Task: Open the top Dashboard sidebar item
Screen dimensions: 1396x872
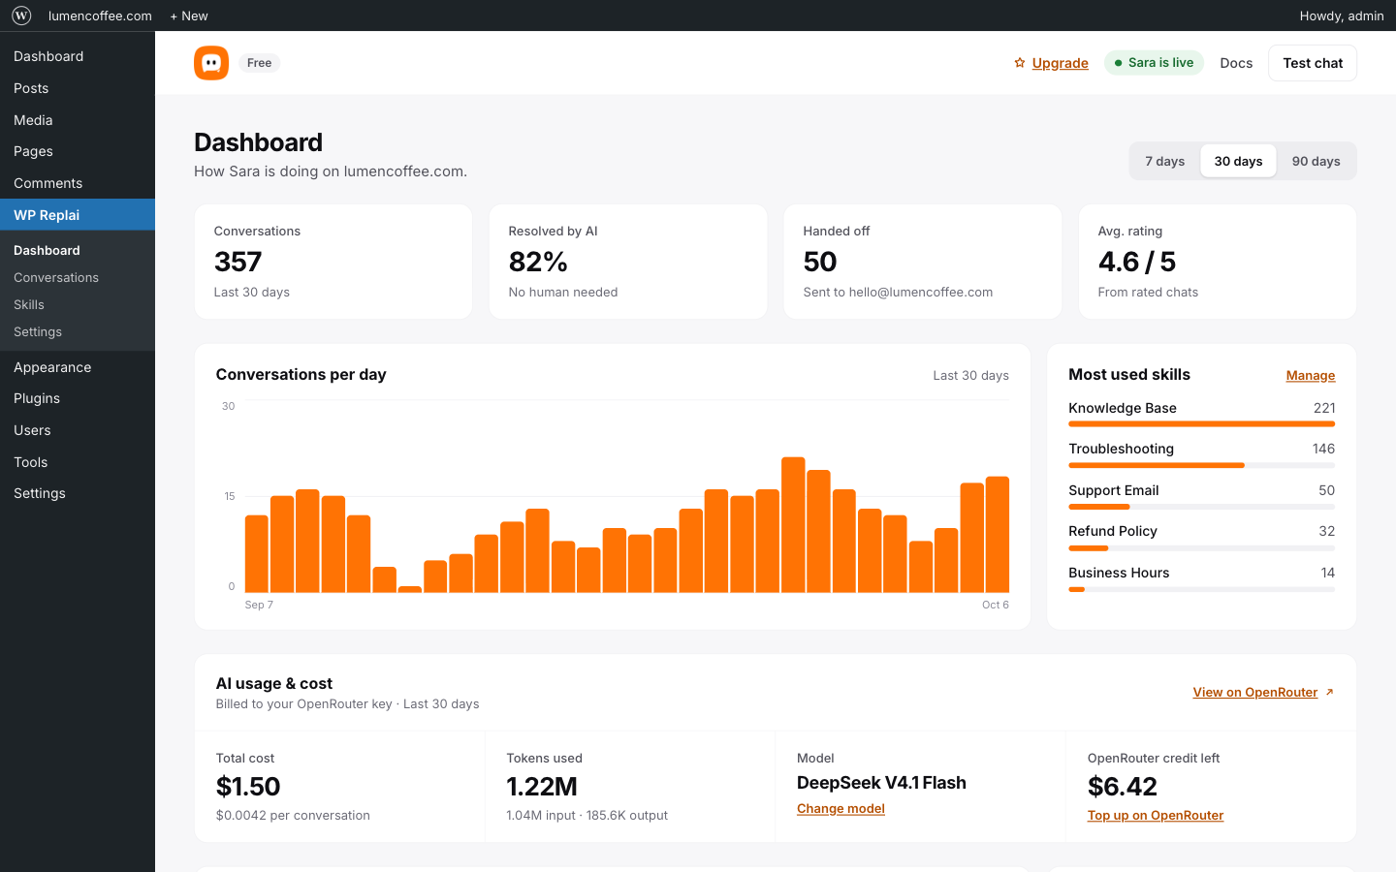Action: [x=78, y=56]
